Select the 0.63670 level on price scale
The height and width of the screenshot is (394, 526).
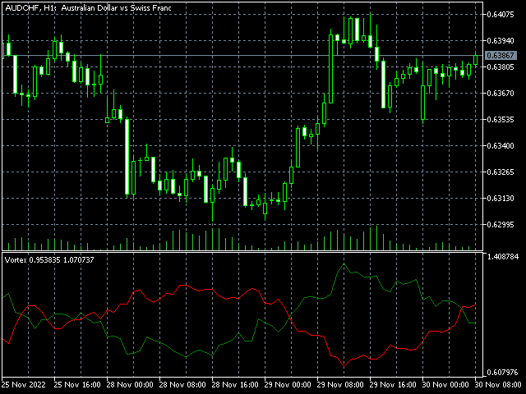pyautogui.click(x=501, y=94)
